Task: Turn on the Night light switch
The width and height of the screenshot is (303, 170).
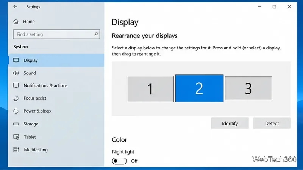Action: click(x=119, y=161)
